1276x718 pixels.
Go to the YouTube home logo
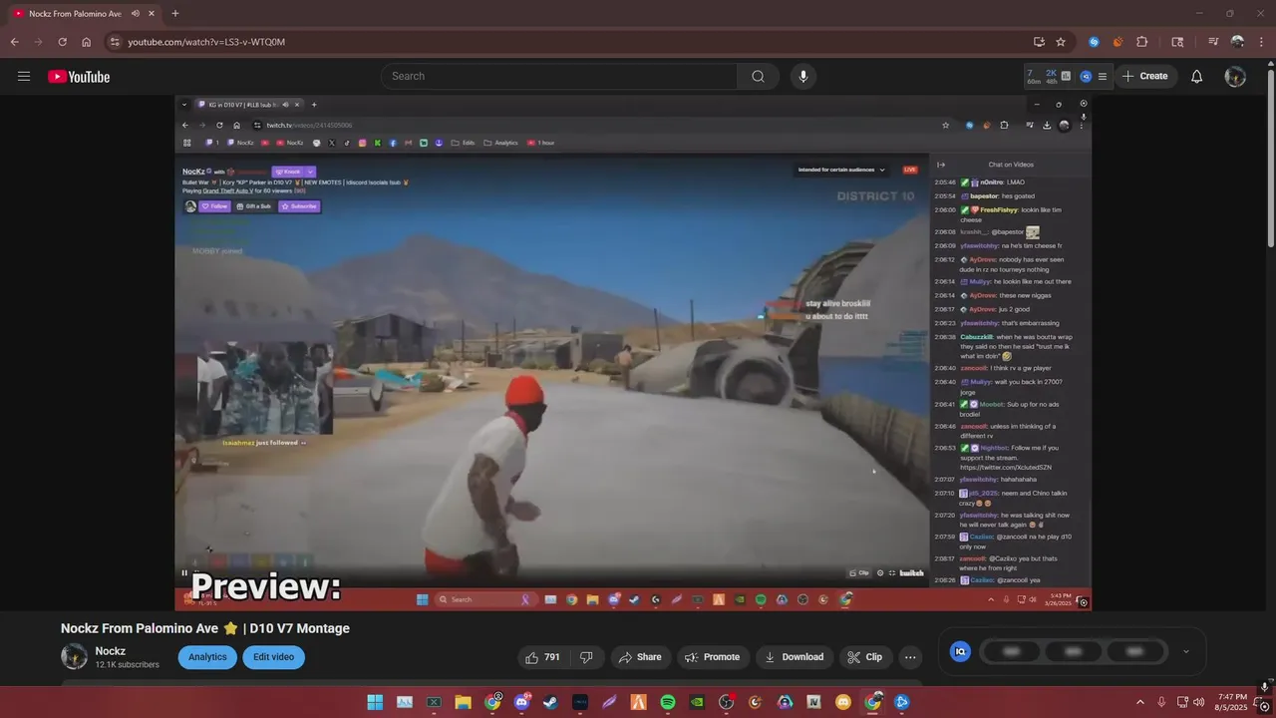(79, 77)
